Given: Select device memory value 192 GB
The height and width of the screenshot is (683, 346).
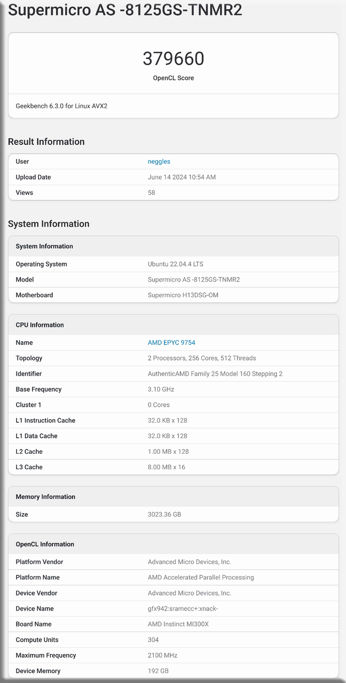Looking at the screenshot, I should pos(159,671).
